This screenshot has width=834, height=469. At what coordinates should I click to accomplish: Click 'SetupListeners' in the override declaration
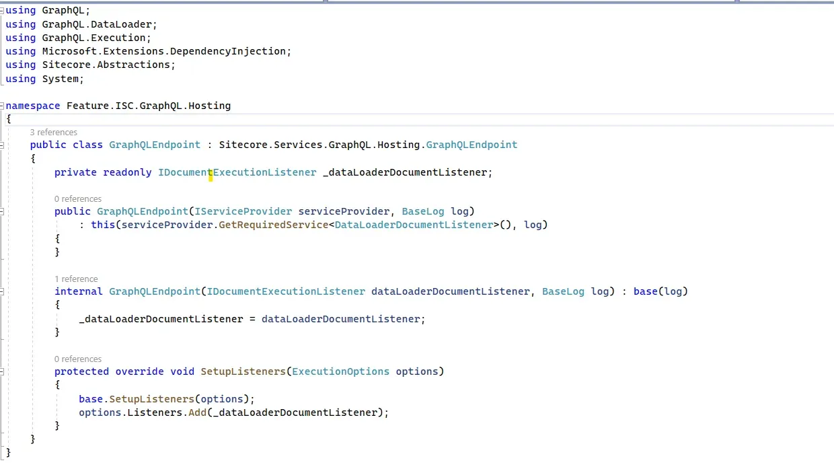pyautogui.click(x=243, y=371)
